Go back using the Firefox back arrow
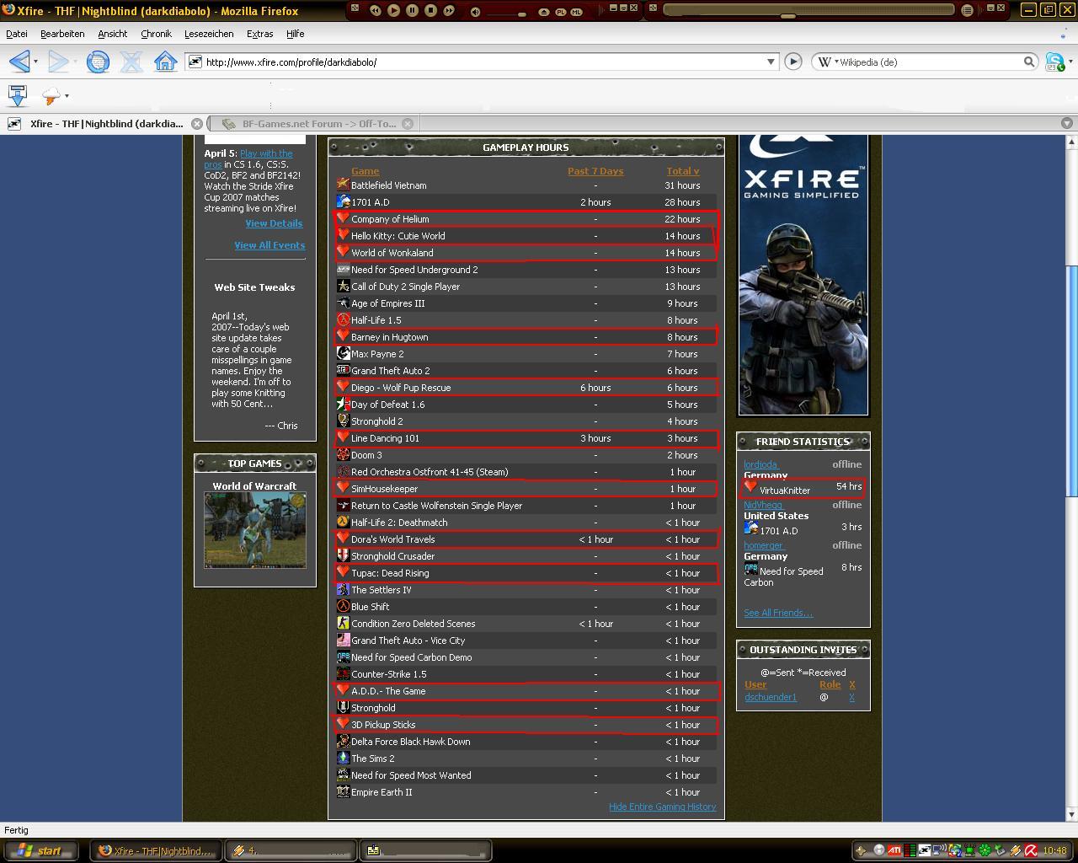The height and width of the screenshot is (863, 1078). click(x=19, y=62)
